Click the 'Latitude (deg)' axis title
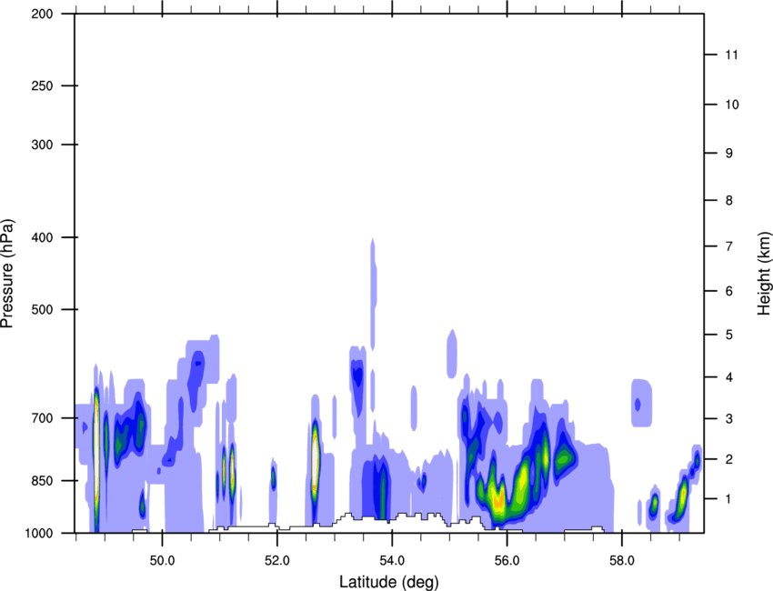This screenshot has height=591, width=773. (x=389, y=582)
